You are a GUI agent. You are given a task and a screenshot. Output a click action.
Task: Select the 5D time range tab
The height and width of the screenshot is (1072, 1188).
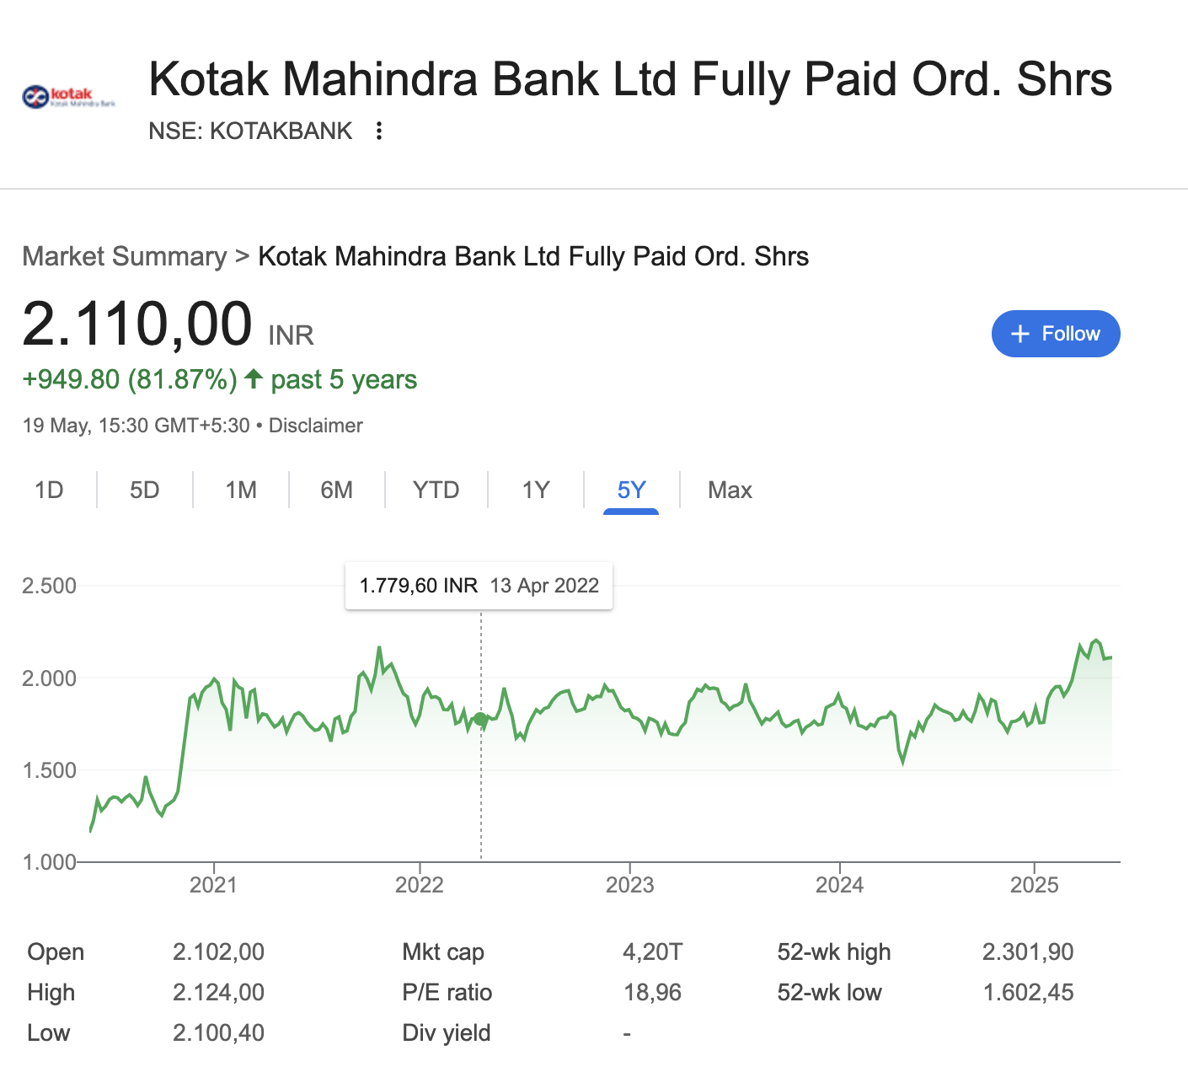pyautogui.click(x=145, y=490)
